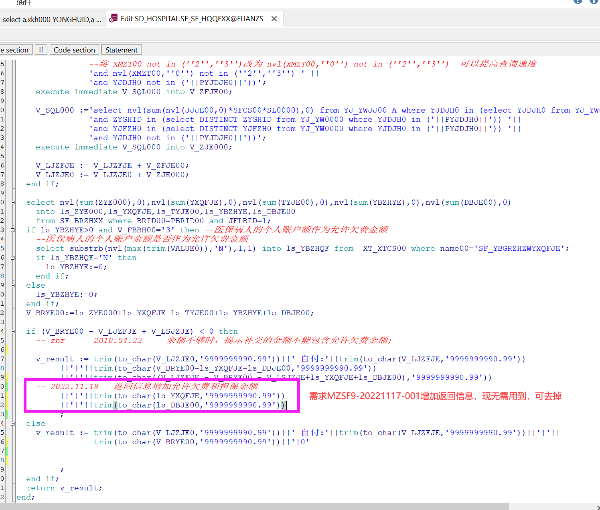The image size is (600, 510).
Task: Click line 'V_LJZJE0 := V_LJZJE0 + V_ZJE000;'
Action: 112,175
